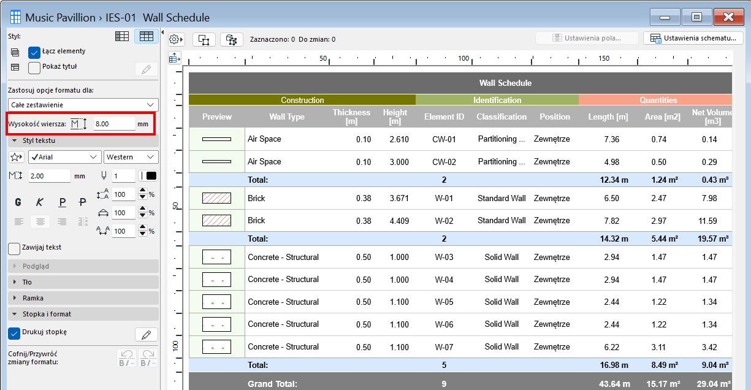
Task: Toggle underline P text style
Action: (x=62, y=202)
